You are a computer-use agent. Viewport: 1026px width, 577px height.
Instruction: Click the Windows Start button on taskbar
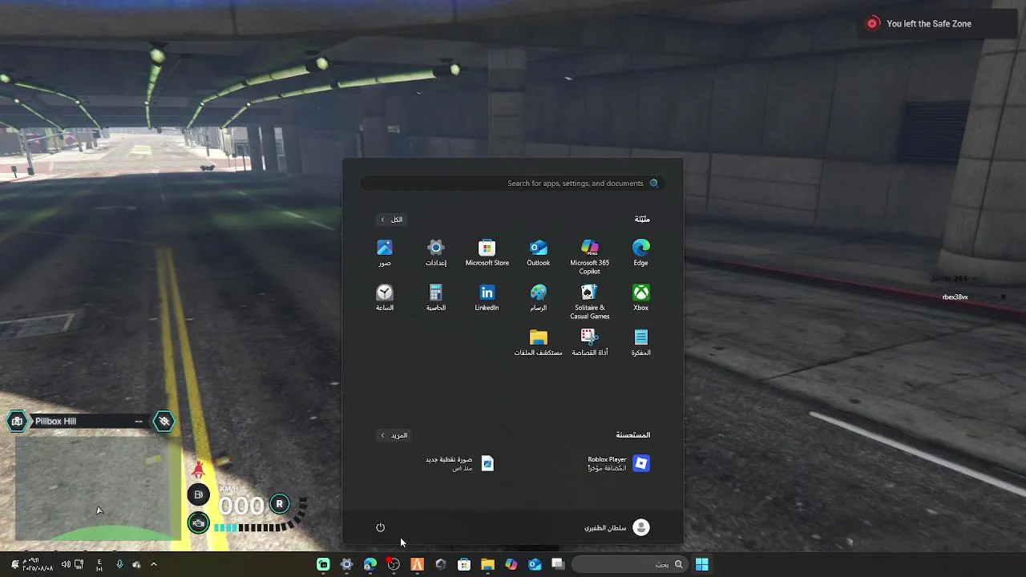[701, 564]
